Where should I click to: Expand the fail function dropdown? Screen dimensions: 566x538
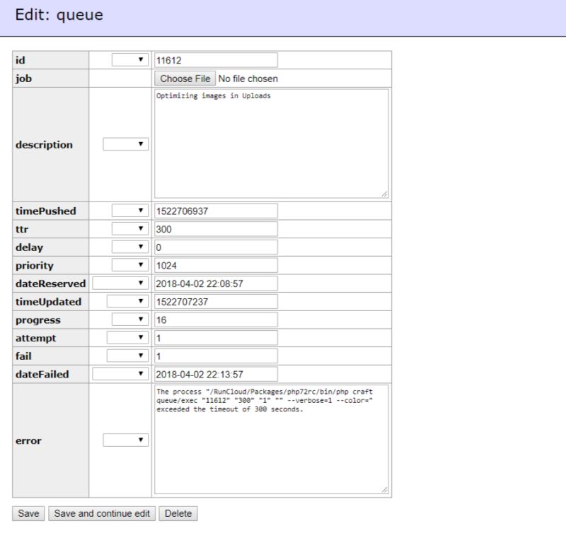point(127,356)
